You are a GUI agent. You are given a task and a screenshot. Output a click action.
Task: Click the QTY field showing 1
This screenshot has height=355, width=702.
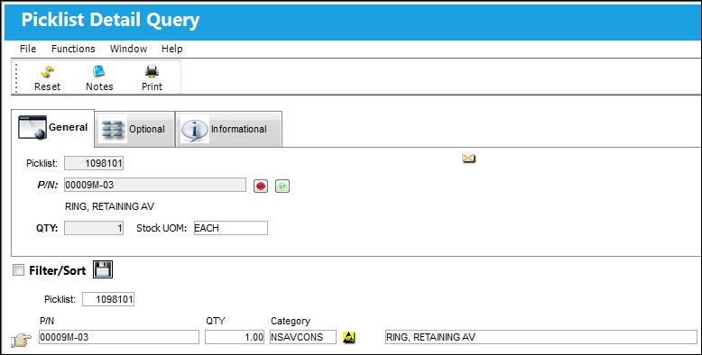[94, 228]
